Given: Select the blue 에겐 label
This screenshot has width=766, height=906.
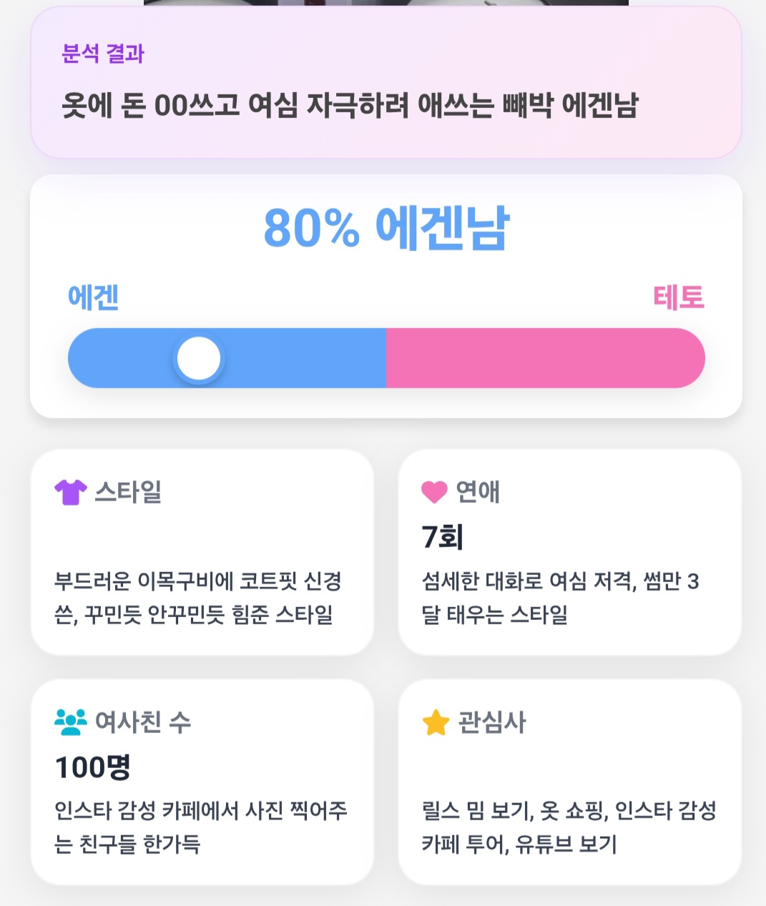Looking at the screenshot, I should (x=93, y=297).
